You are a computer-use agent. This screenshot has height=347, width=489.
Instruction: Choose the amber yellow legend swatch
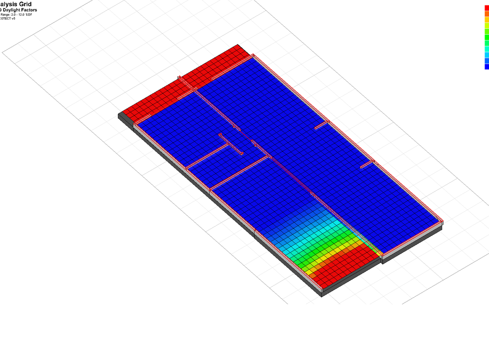(487, 20)
